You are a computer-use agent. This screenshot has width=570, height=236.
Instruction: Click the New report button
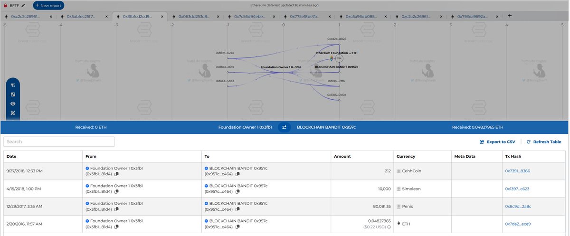point(48,5)
